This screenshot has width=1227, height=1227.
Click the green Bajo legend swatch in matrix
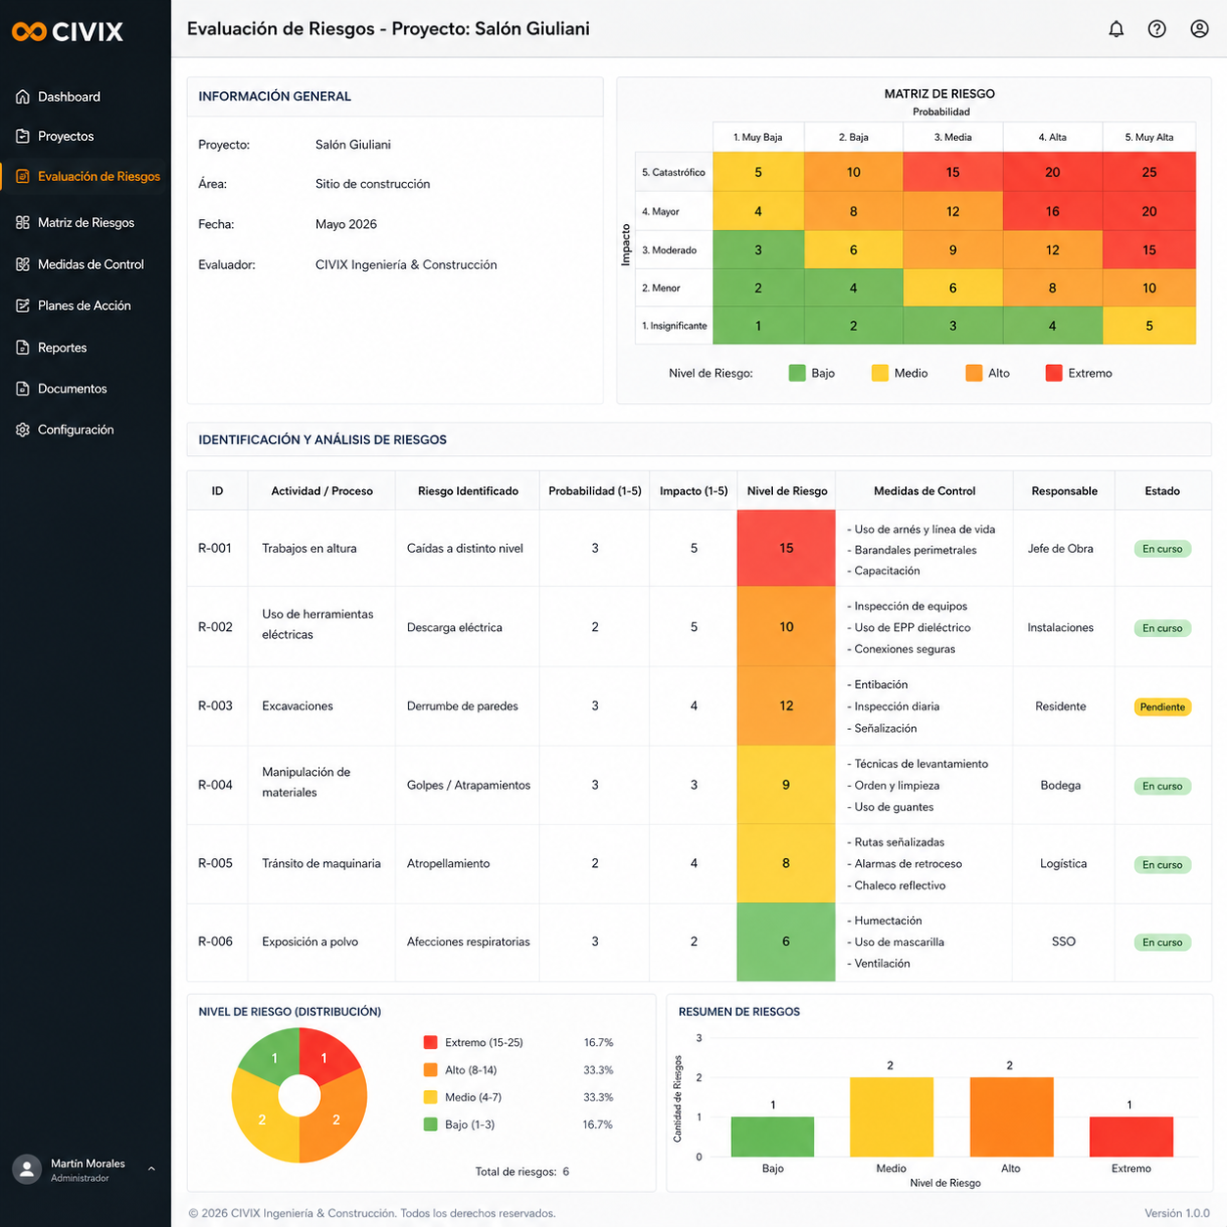tap(796, 373)
